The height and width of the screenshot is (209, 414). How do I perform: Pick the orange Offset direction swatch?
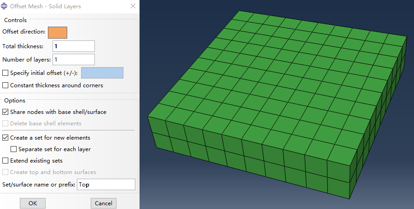[x=58, y=32]
